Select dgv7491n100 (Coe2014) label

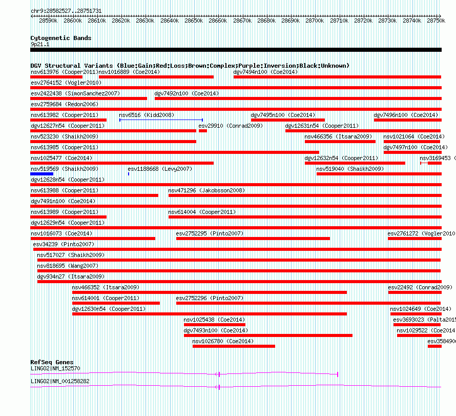63,201
